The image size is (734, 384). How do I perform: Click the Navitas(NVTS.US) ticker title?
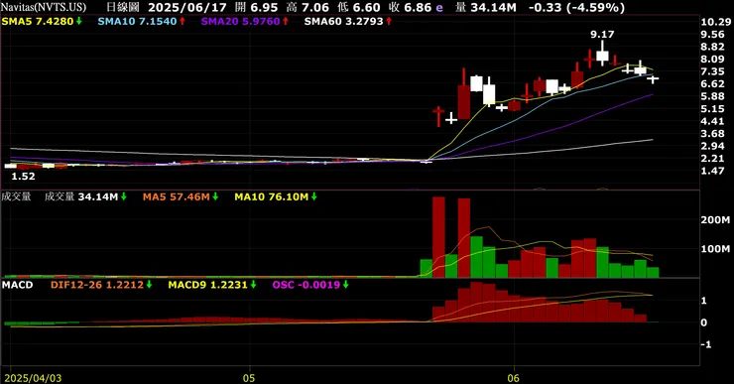tap(44, 7)
